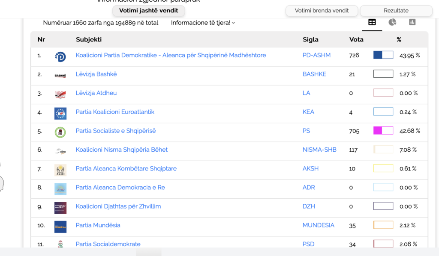Open Partia Socialiste e Shqipërisë link
The width and height of the screenshot is (439, 256).
pos(116,131)
